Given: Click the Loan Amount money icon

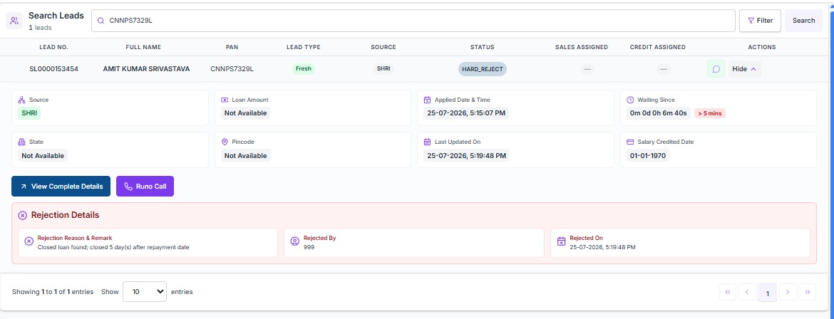Looking at the screenshot, I should point(225,100).
